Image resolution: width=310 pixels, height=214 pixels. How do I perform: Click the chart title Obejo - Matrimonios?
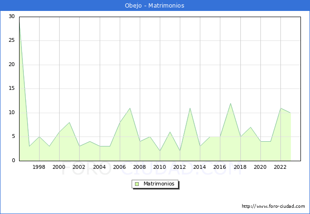click(155, 6)
